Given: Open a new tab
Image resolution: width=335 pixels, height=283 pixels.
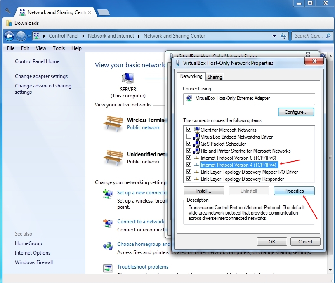Looking at the screenshot, I should coord(104,12).
